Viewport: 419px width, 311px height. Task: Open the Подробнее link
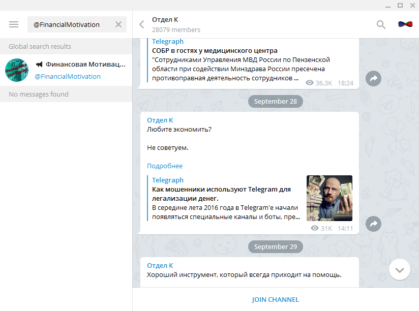pyautogui.click(x=165, y=166)
